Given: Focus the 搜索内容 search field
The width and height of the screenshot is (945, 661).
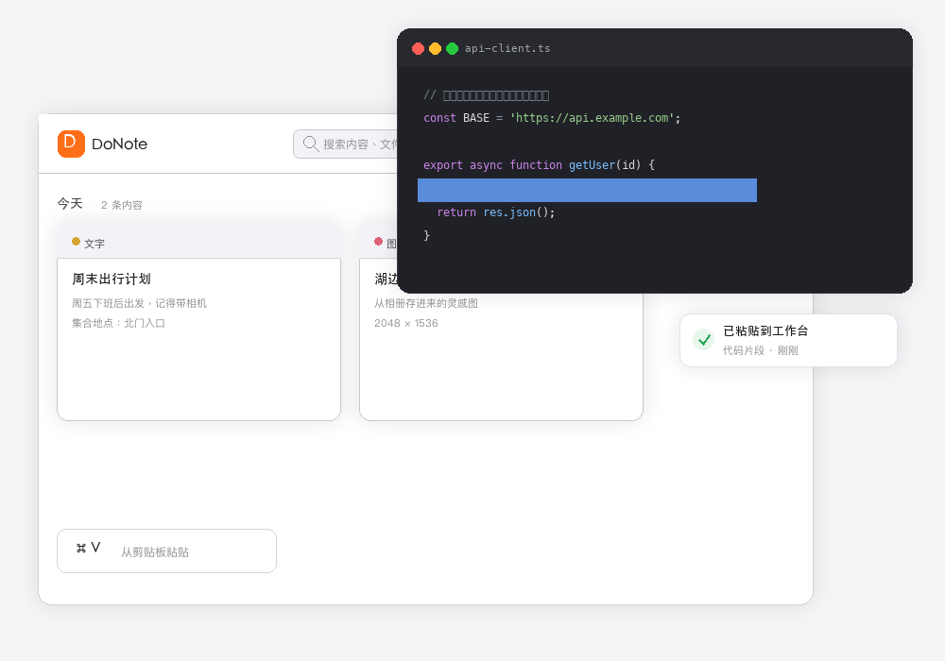Looking at the screenshot, I should (346, 144).
